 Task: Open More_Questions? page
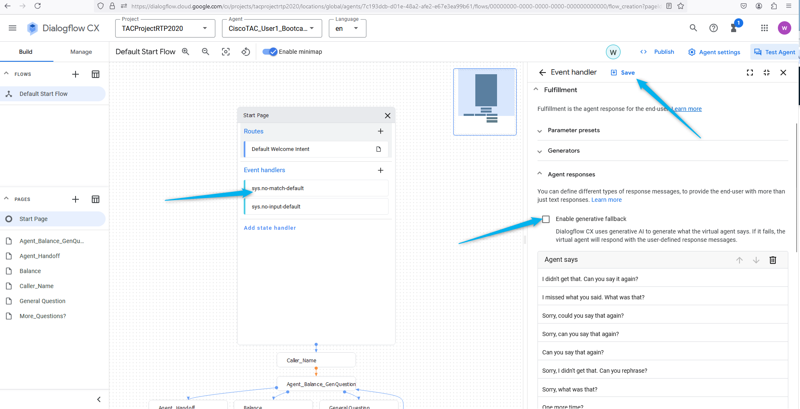tap(43, 316)
